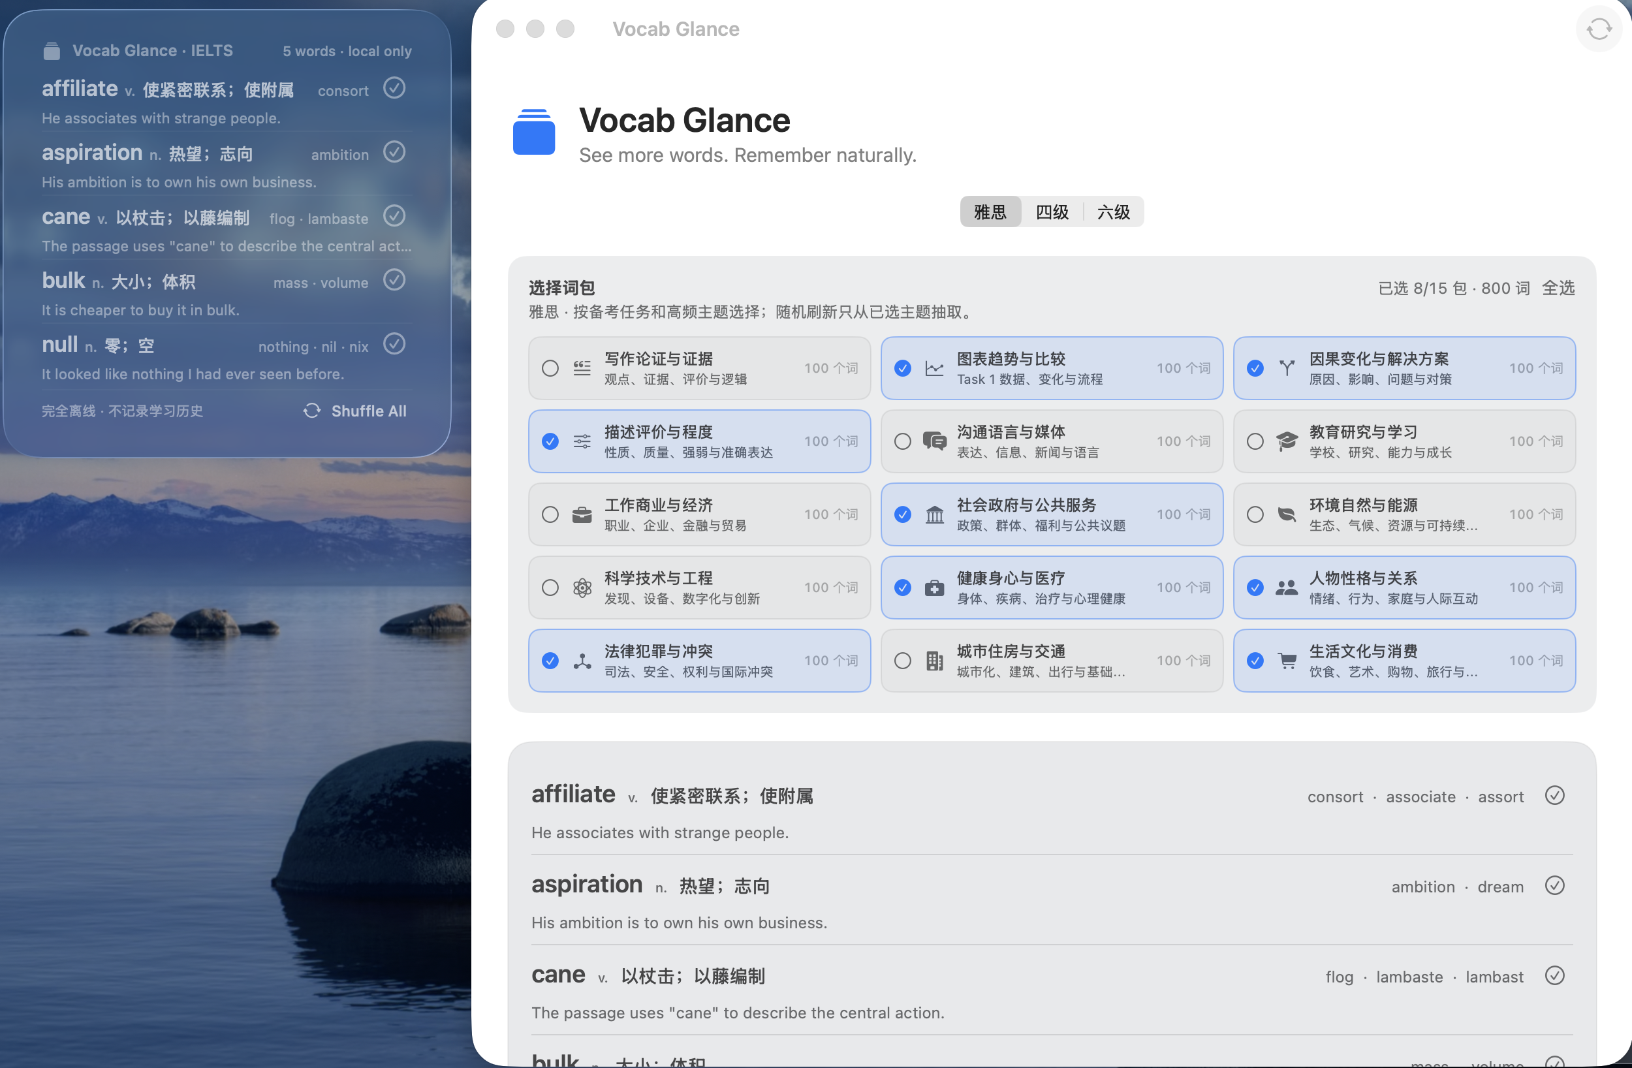The width and height of the screenshot is (1632, 1068).
Task: Click the graduation cap icon on the 教育研究与学习 card
Action: pos(1287,441)
